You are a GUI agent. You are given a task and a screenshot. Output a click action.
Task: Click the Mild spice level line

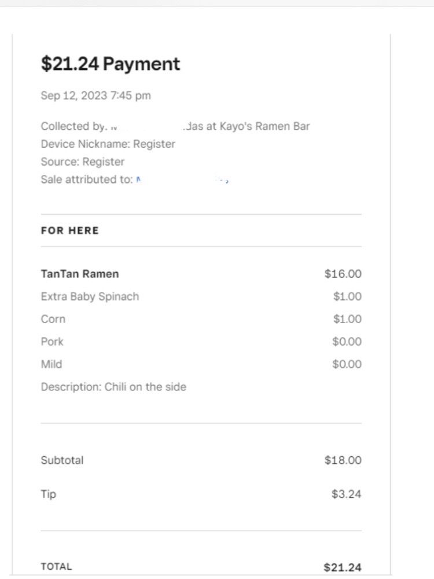click(x=52, y=364)
